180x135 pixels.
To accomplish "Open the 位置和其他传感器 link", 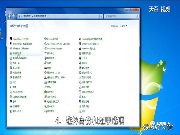I will coord(20,97).
